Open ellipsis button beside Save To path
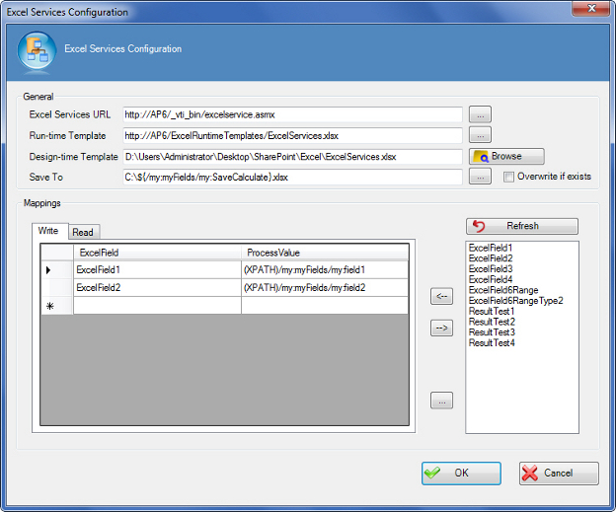 (480, 177)
